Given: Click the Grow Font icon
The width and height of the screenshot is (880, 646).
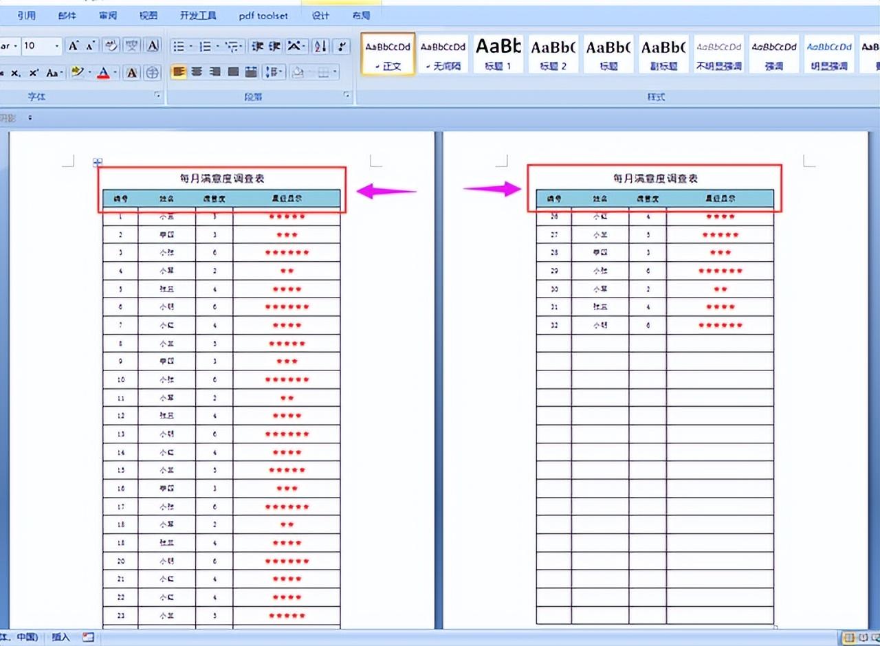Looking at the screenshot, I should tap(73, 47).
